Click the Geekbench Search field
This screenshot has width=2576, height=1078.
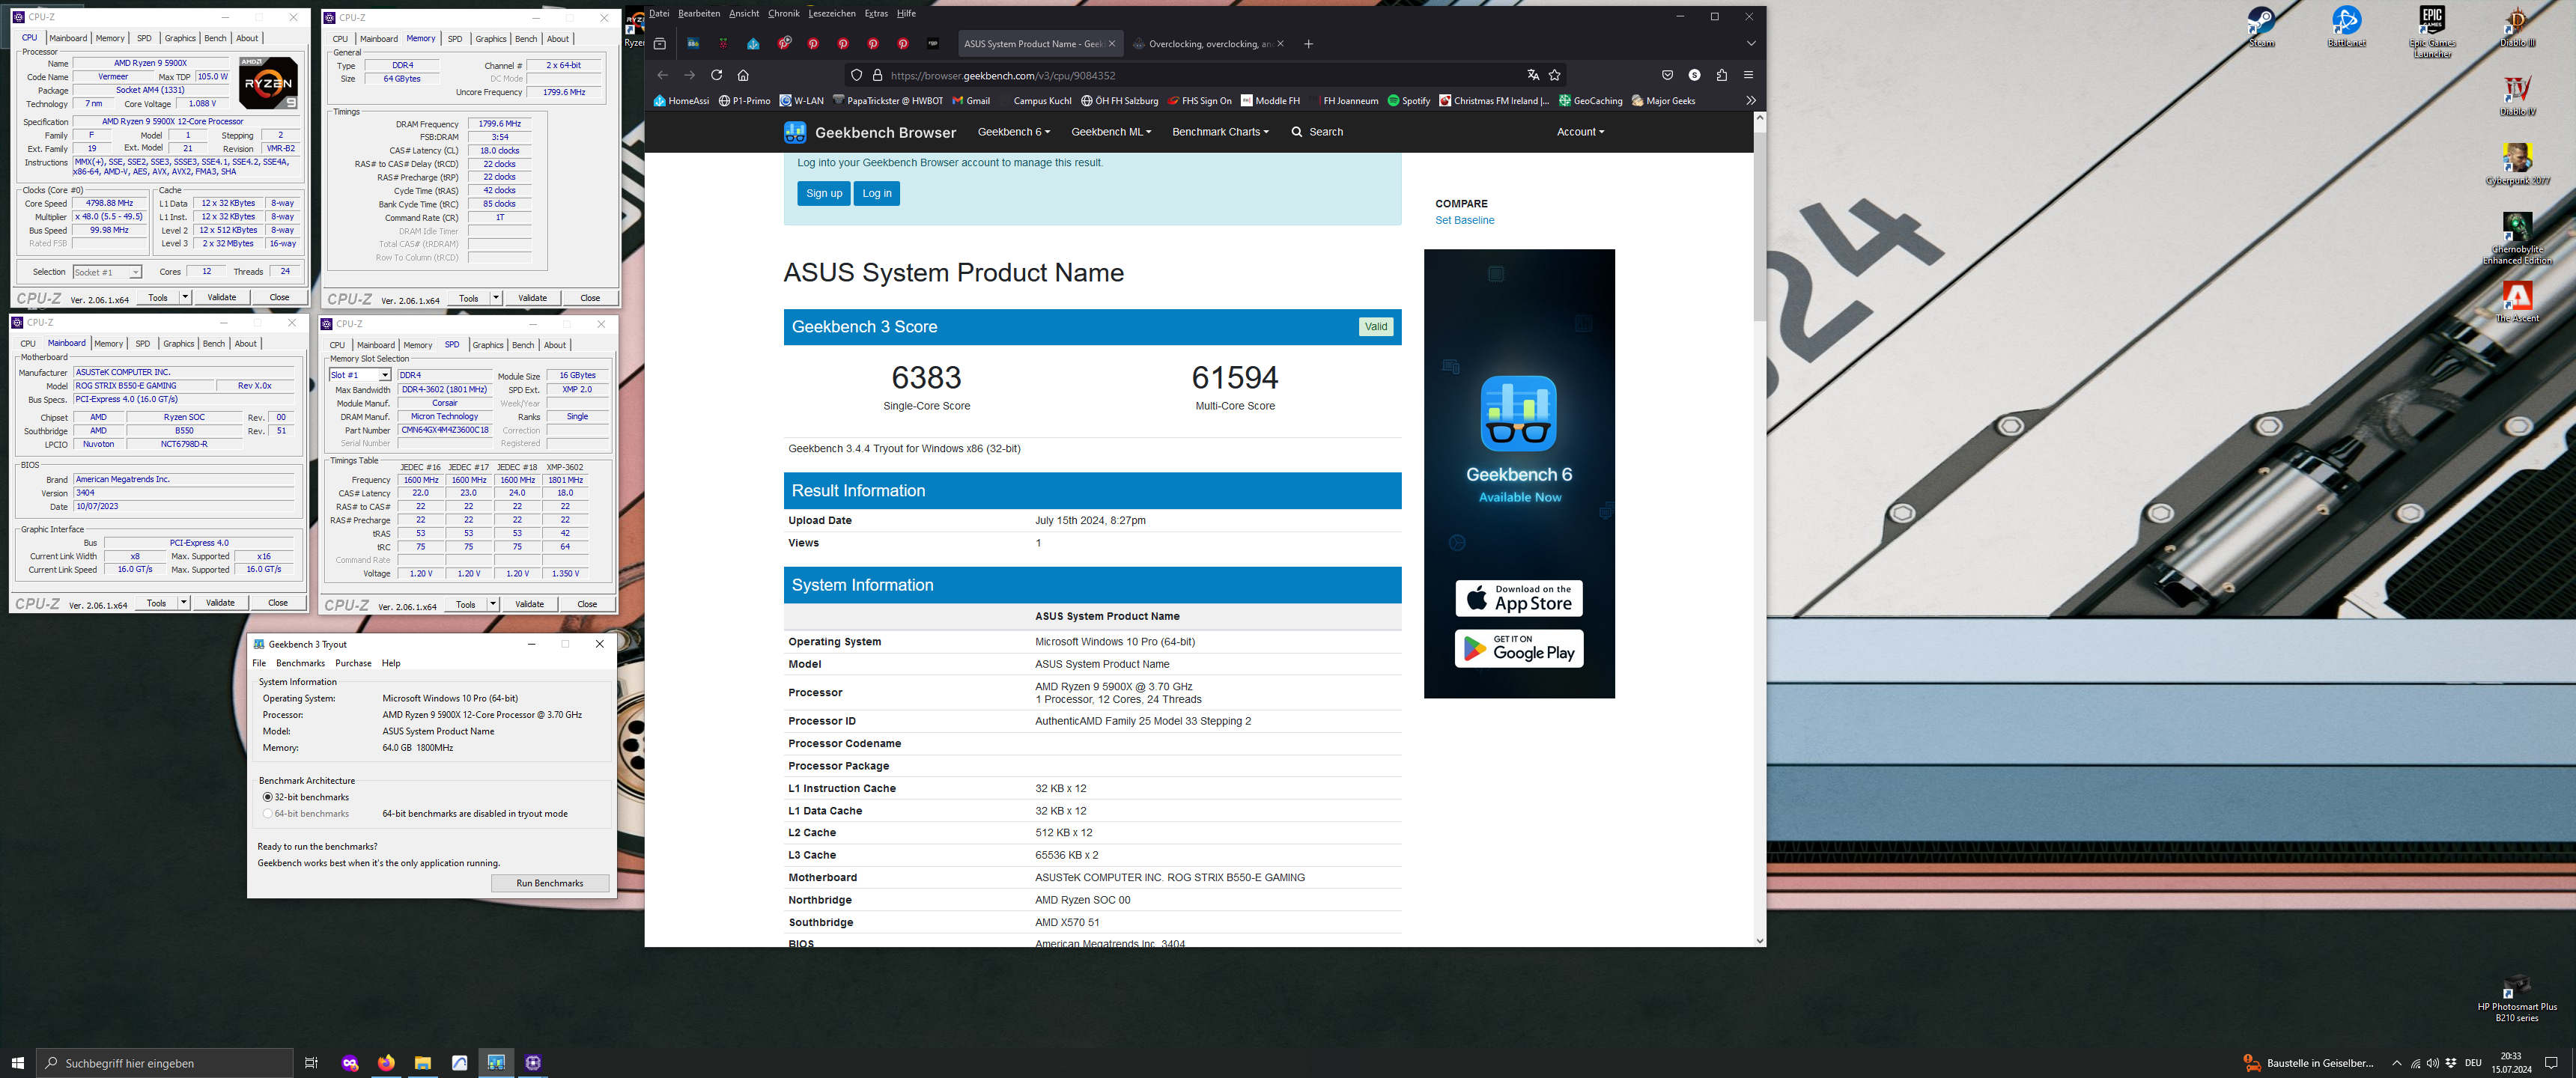pos(1317,132)
